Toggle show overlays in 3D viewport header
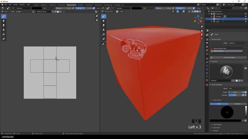The image size is (248, 139). [184, 12]
